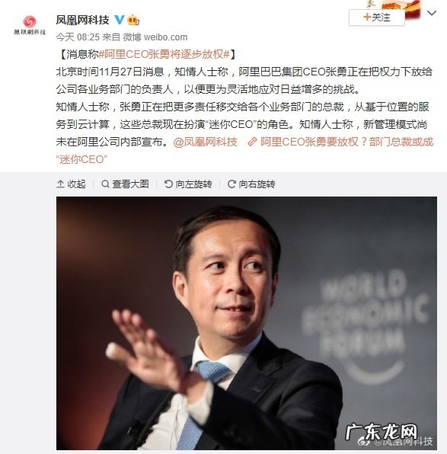Click the 凤凰网科技 profile avatar
Viewport: 447px width, 454px height.
[x=30, y=25]
